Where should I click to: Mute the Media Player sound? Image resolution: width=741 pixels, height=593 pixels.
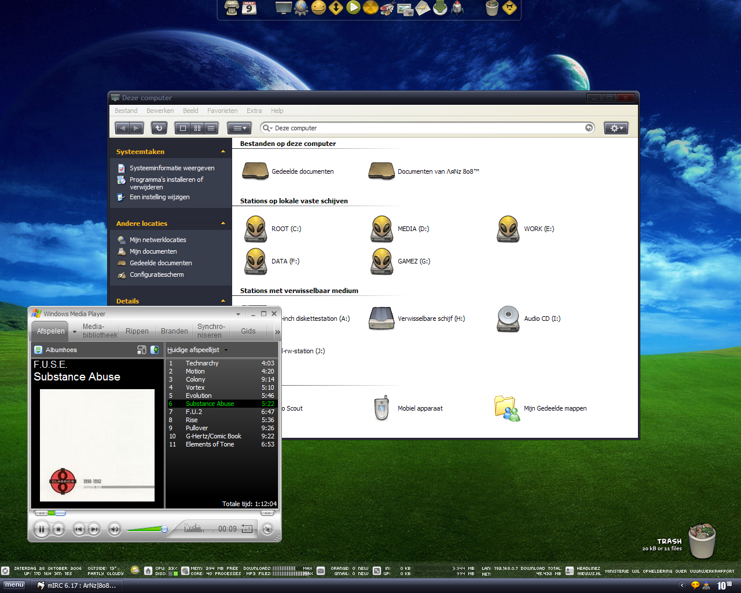pos(115,529)
